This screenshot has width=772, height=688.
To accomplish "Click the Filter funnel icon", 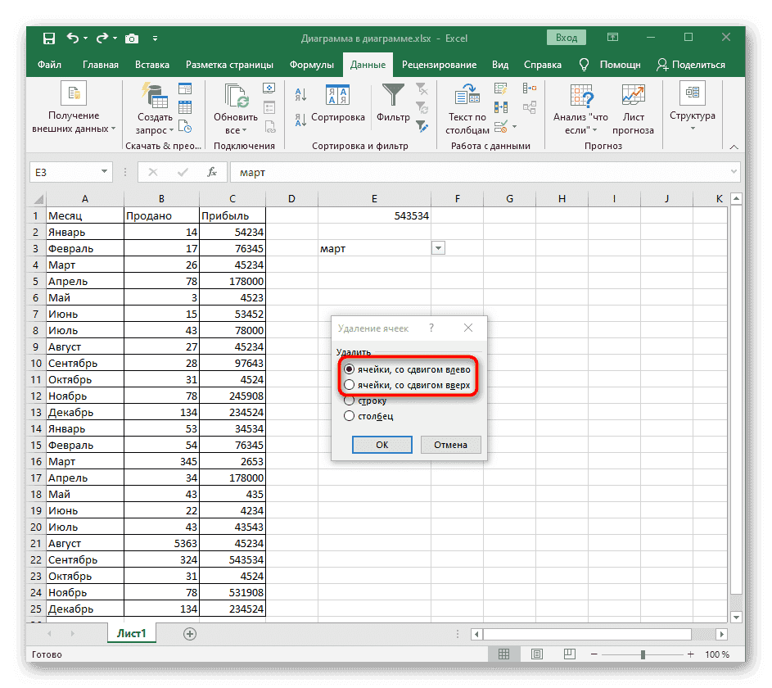I will tap(393, 95).
